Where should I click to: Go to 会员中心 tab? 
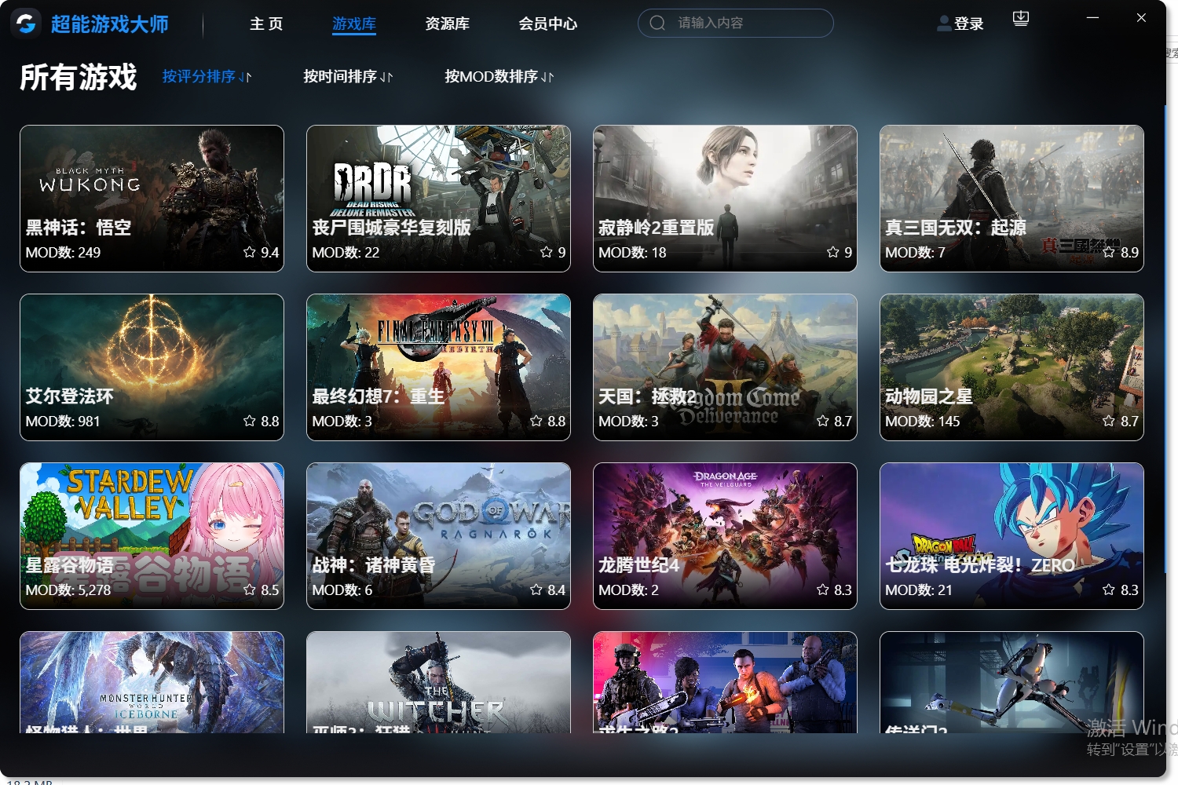click(548, 24)
